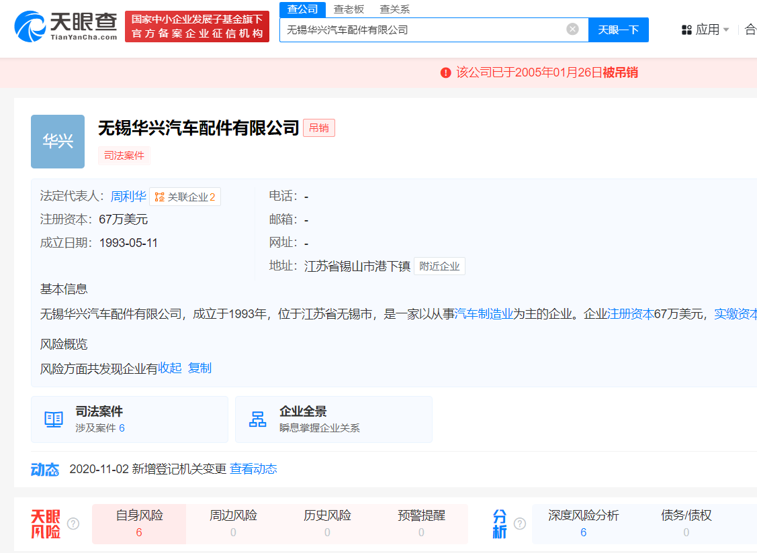Click the 应用 grid icon
Image resolution: width=757 pixels, height=553 pixels.
pos(686,30)
